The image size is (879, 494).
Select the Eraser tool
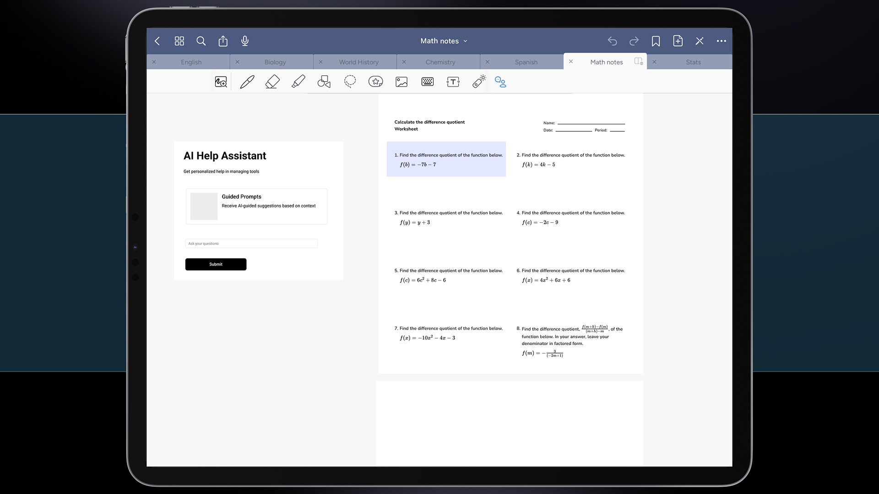tap(272, 82)
